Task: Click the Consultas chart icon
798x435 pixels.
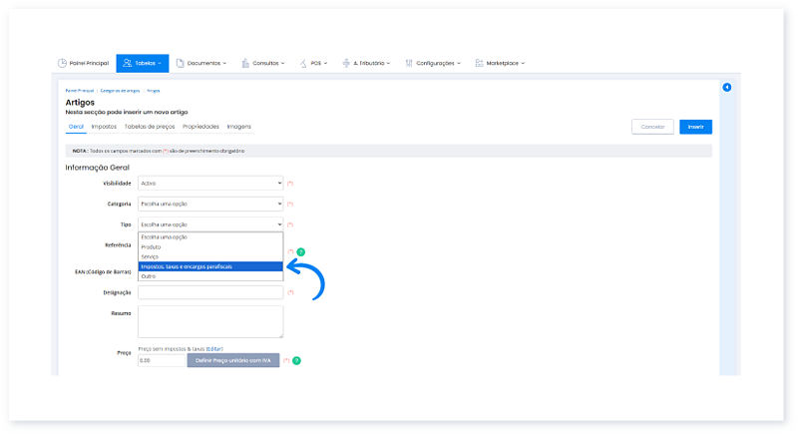Action: (245, 63)
